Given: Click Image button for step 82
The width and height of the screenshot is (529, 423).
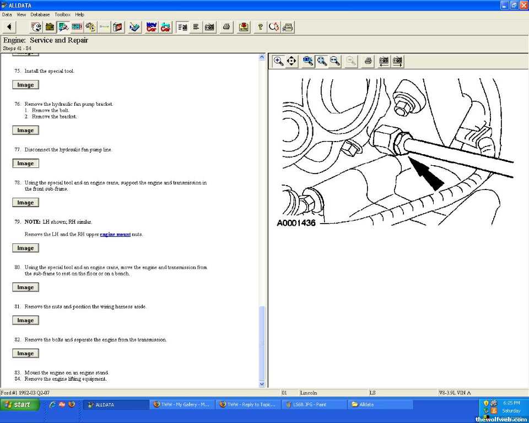Looking at the screenshot, I should [25, 354].
